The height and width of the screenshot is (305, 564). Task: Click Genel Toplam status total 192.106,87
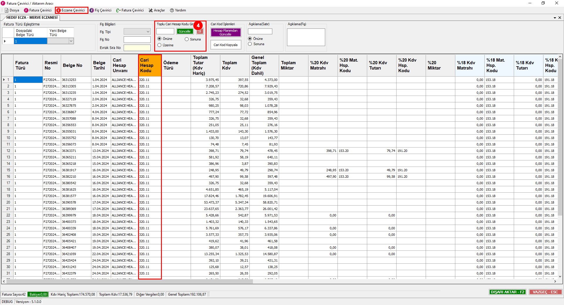[187, 294]
